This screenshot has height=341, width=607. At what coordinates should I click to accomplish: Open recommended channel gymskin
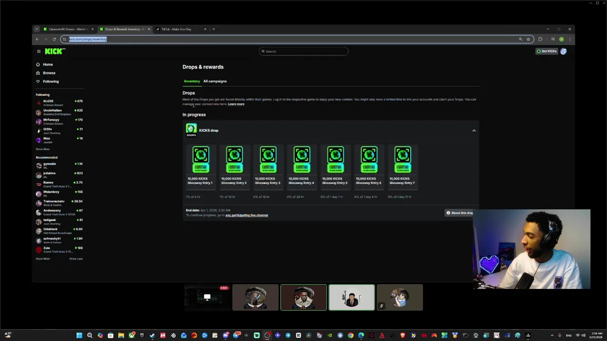pyautogui.click(x=59, y=165)
